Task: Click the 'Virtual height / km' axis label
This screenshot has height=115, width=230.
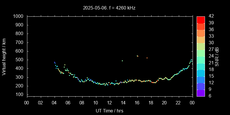Action: click(4, 56)
